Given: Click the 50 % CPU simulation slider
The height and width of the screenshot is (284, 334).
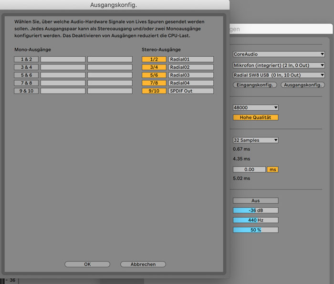Looking at the screenshot, I should pyautogui.click(x=255, y=230).
